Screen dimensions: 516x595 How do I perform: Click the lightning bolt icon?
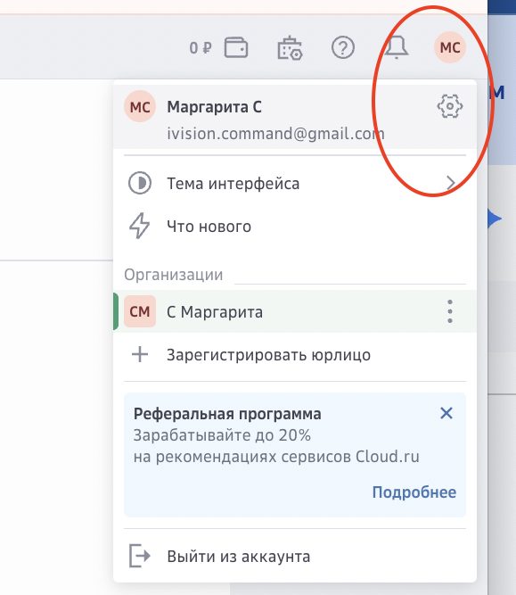140,226
